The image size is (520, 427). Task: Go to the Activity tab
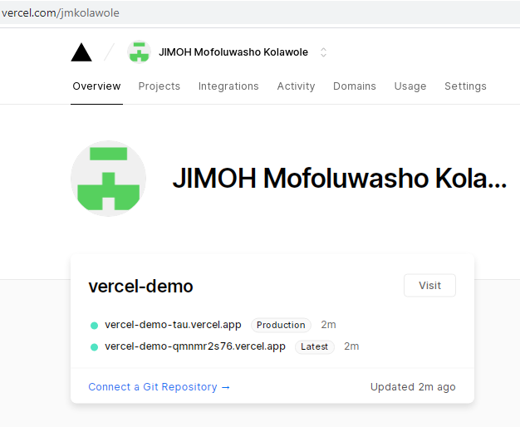[296, 86]
